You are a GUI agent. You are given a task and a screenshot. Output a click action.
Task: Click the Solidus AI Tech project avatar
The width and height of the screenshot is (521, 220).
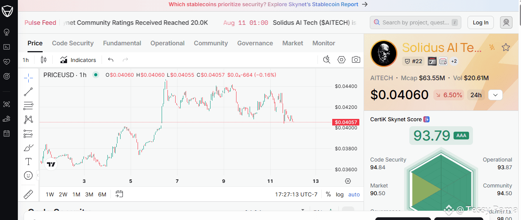click(x=384, y=53)
